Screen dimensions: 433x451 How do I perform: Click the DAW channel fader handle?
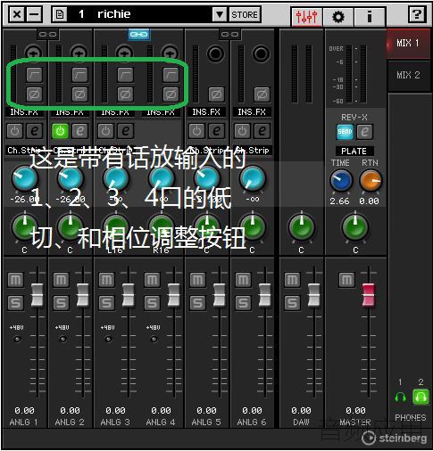[314, 295]
